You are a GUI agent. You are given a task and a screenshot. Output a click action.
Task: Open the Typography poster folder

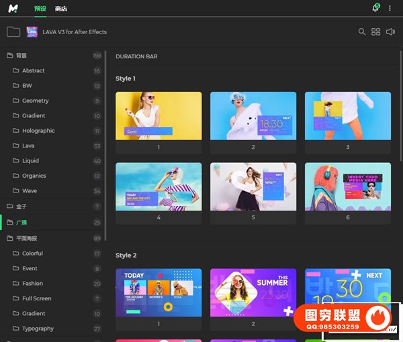37,329
